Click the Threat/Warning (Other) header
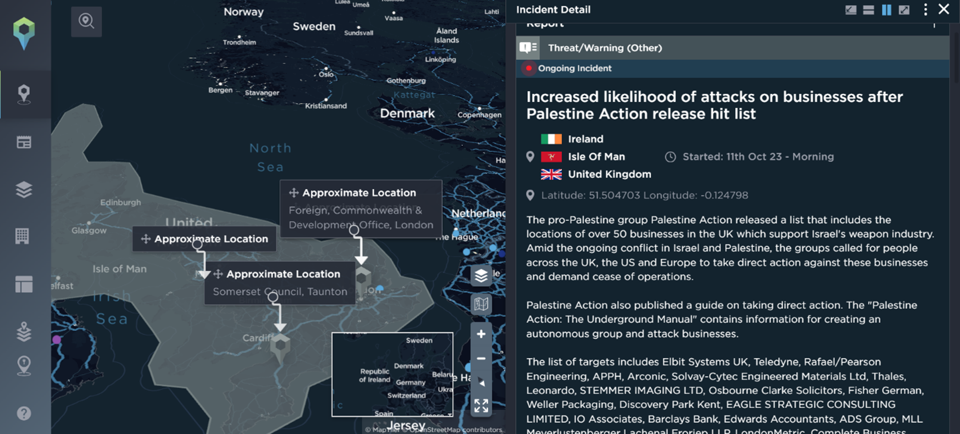The image size is (960, 434). coord(605,47)
